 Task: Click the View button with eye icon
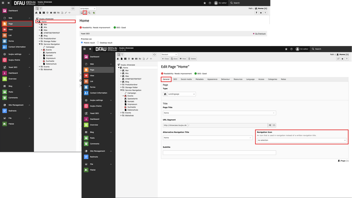pos(183,59)
